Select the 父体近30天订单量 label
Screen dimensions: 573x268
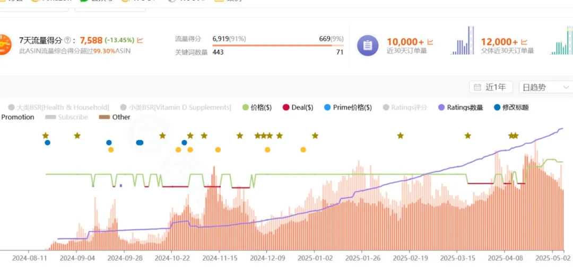click(x=507, y=51)
